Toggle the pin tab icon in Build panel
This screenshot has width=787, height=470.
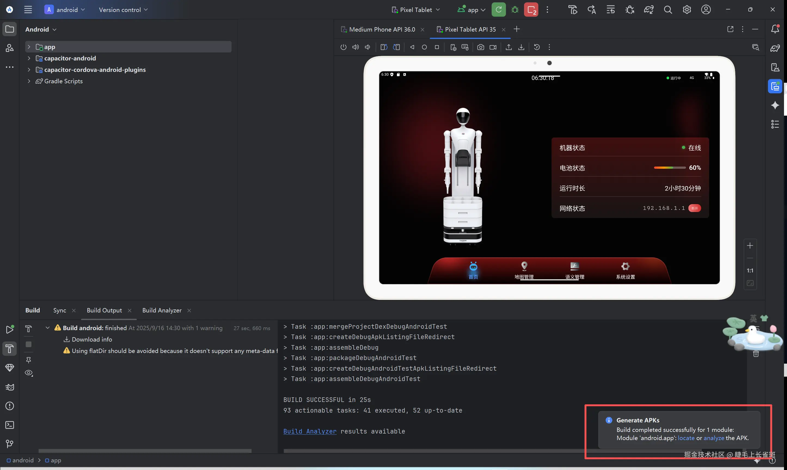coord(29,360)
